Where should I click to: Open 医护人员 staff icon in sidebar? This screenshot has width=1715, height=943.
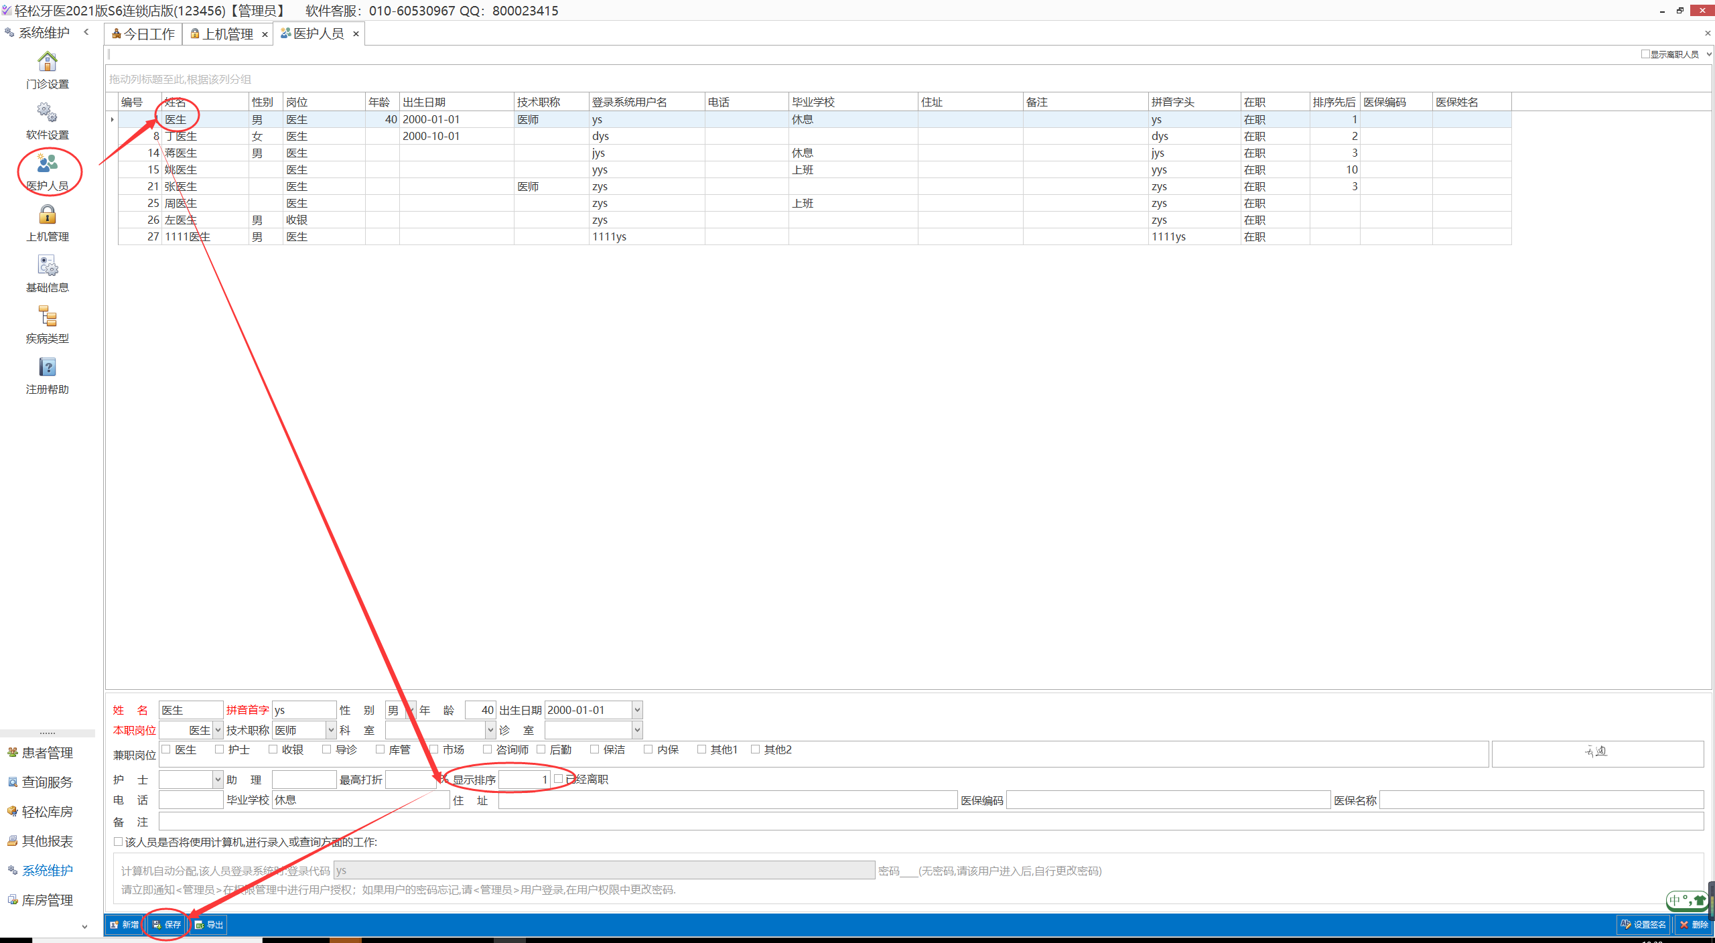(x=47, y=171)
